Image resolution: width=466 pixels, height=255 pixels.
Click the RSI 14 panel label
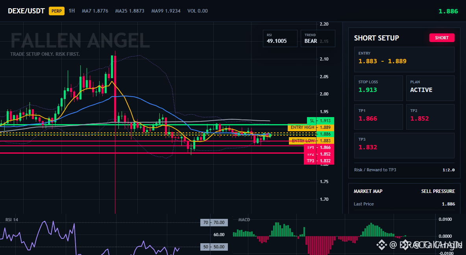(x=11, y=220)
